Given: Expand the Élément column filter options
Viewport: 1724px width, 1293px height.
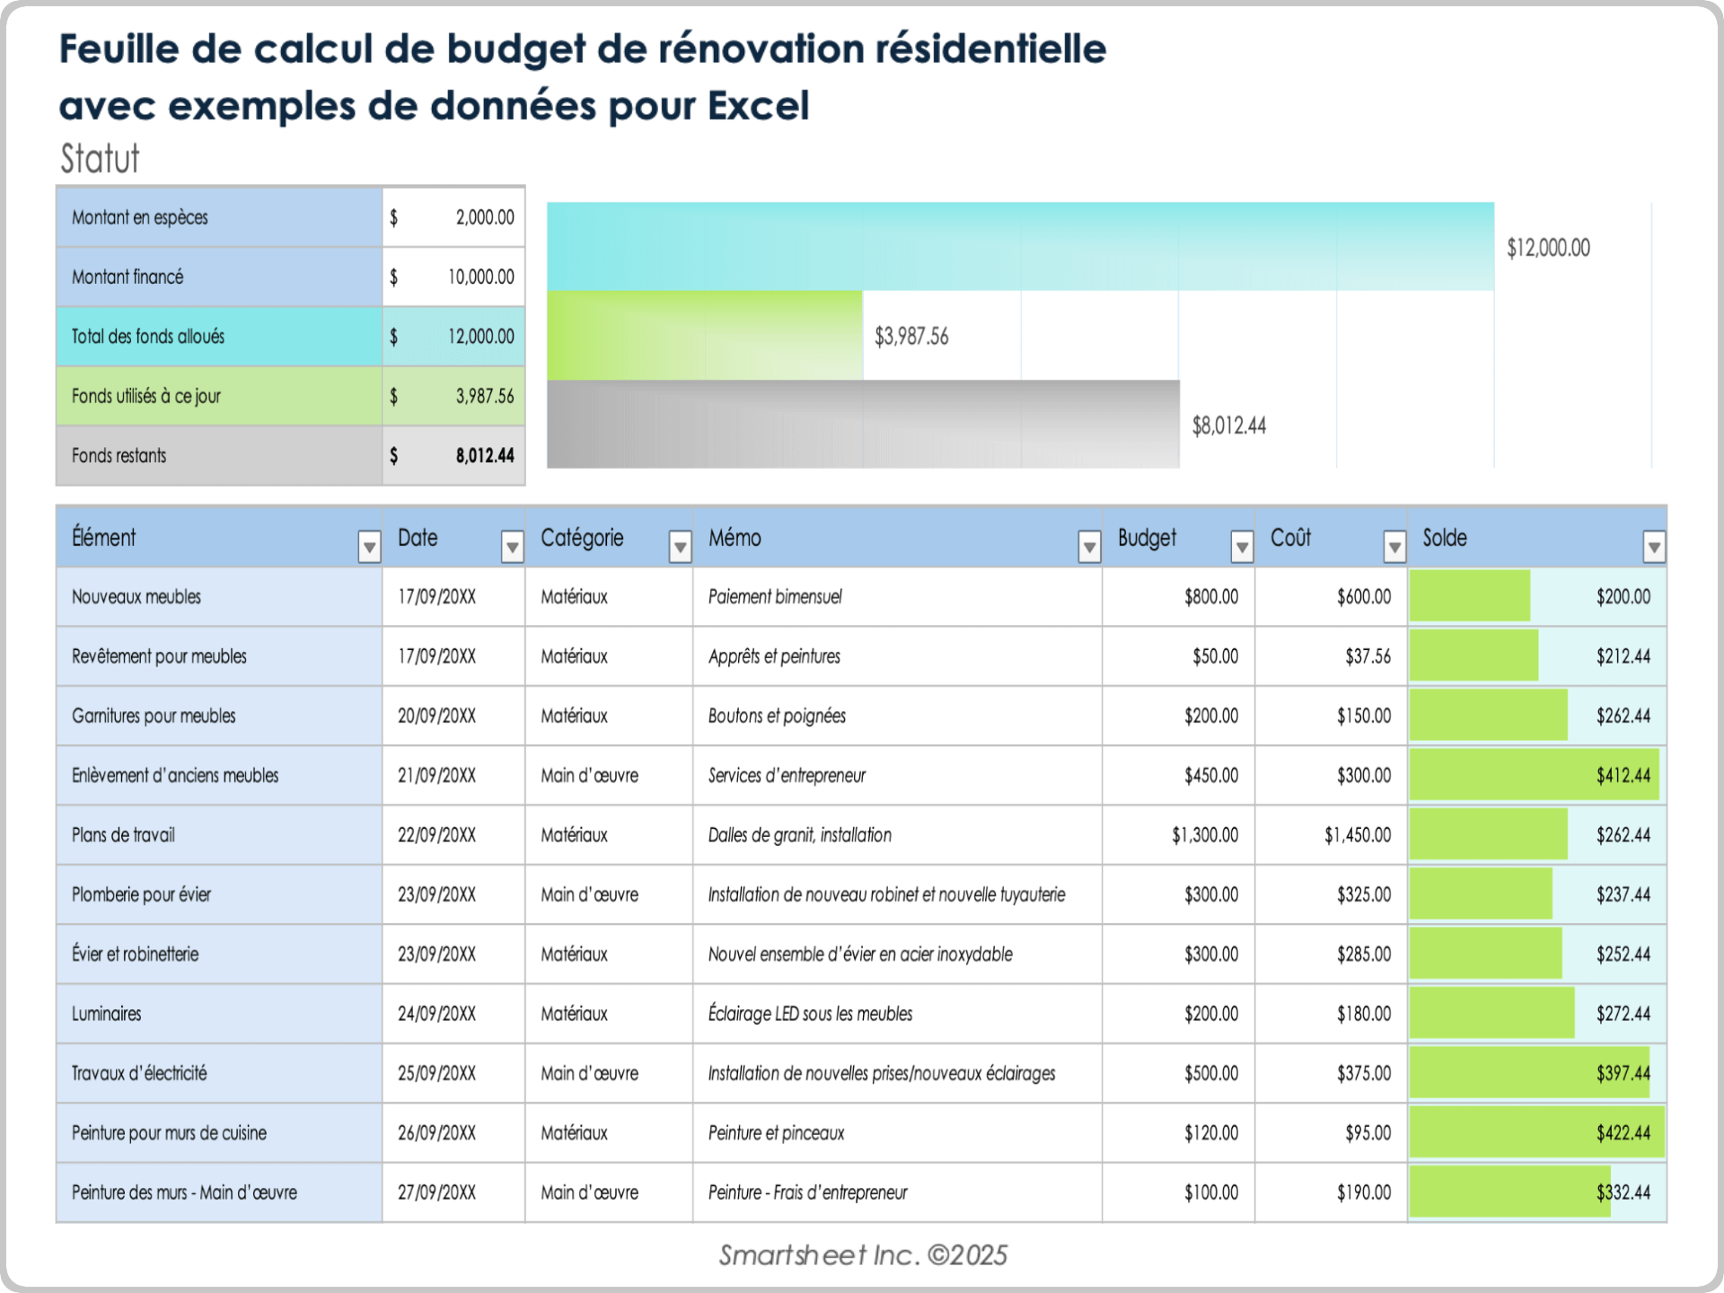Looking at the screenshot, I should coord(370,546).
